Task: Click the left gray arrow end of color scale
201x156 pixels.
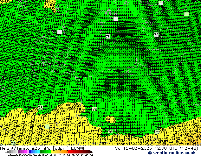Action: (7, 152)
